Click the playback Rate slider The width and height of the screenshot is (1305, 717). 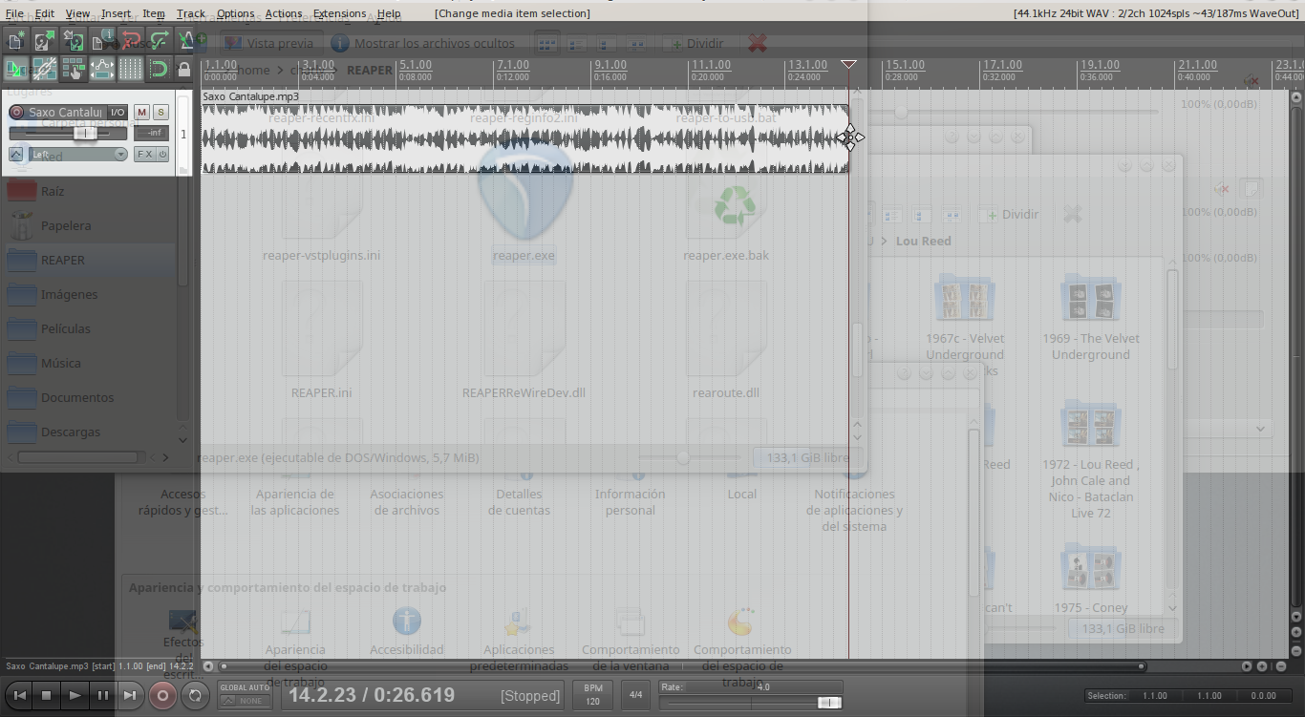[751, 703]
